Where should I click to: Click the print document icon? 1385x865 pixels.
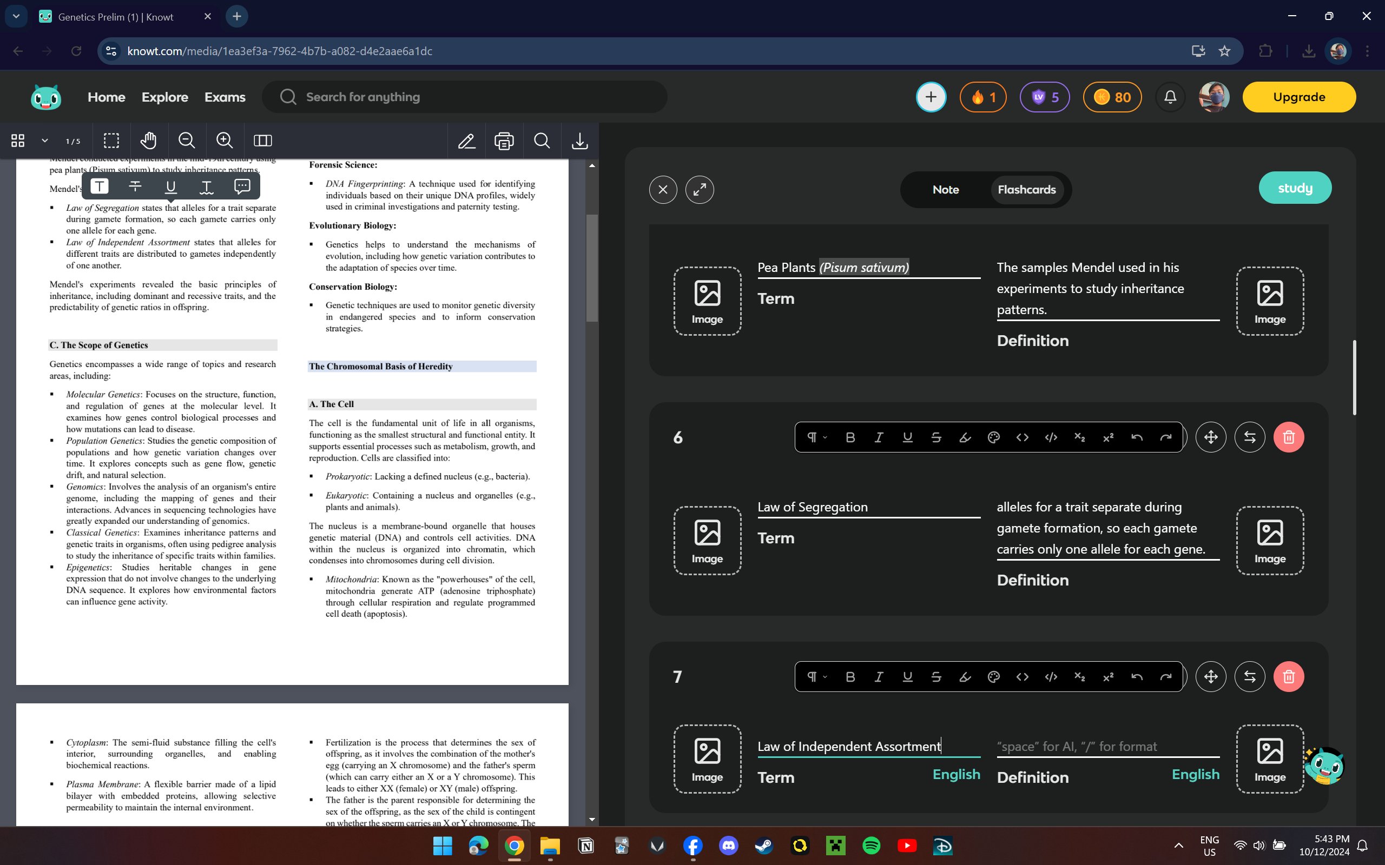(x=505, y=141)
